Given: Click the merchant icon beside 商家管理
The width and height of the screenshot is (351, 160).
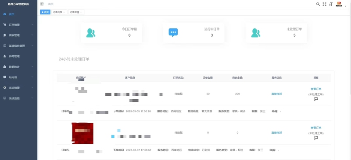Looking at the screenshot, I should tap(5, 35).
